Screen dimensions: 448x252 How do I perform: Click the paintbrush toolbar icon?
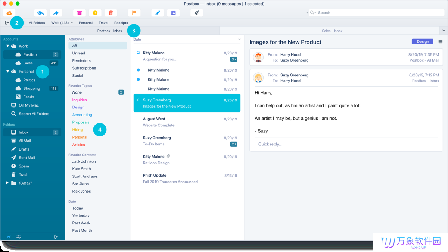pyautogui.click(x=197, y=13)
